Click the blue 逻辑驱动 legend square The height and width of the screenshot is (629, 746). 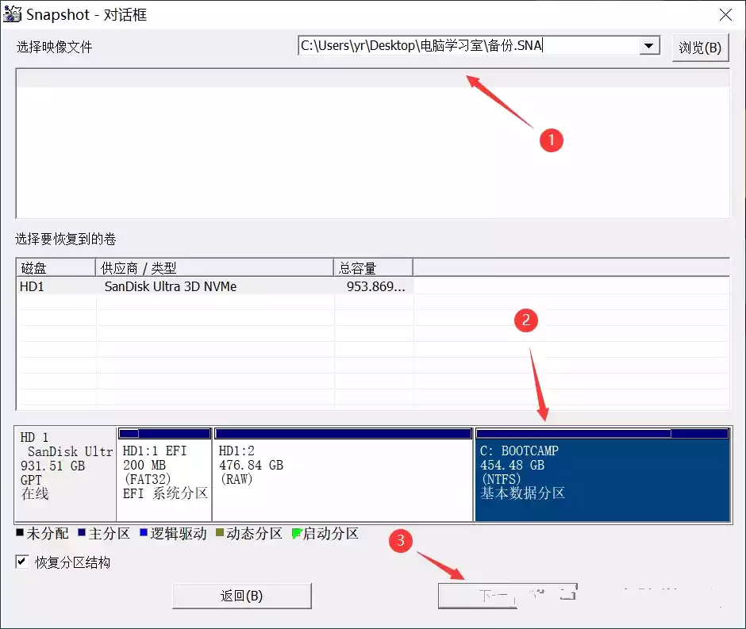pos(144,534)
